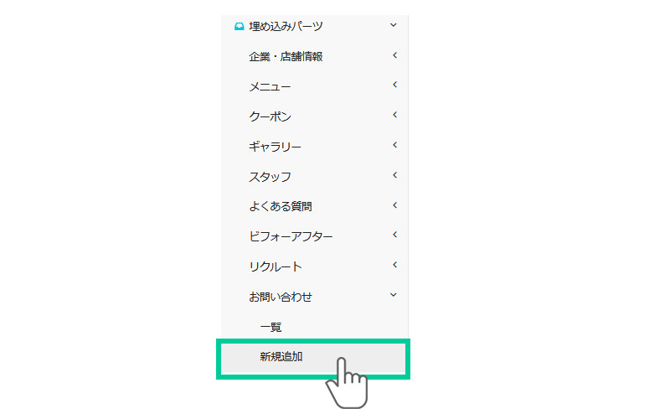The width and height of the screenshot is (670, 419).
Task: Open the 埋め込みパーツ menu label
Action: pyautogui.click(x=286, y=27)
